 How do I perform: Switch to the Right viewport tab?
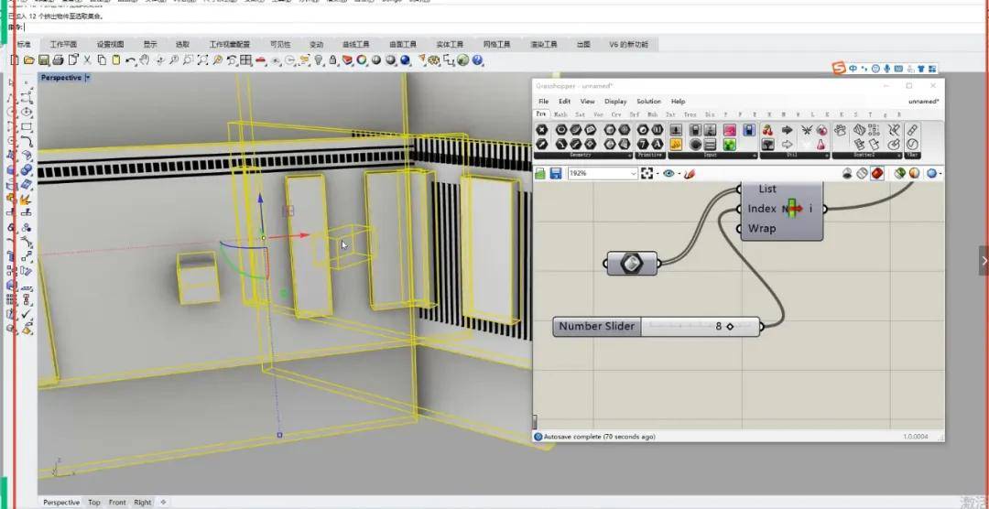tap(143, 502)
